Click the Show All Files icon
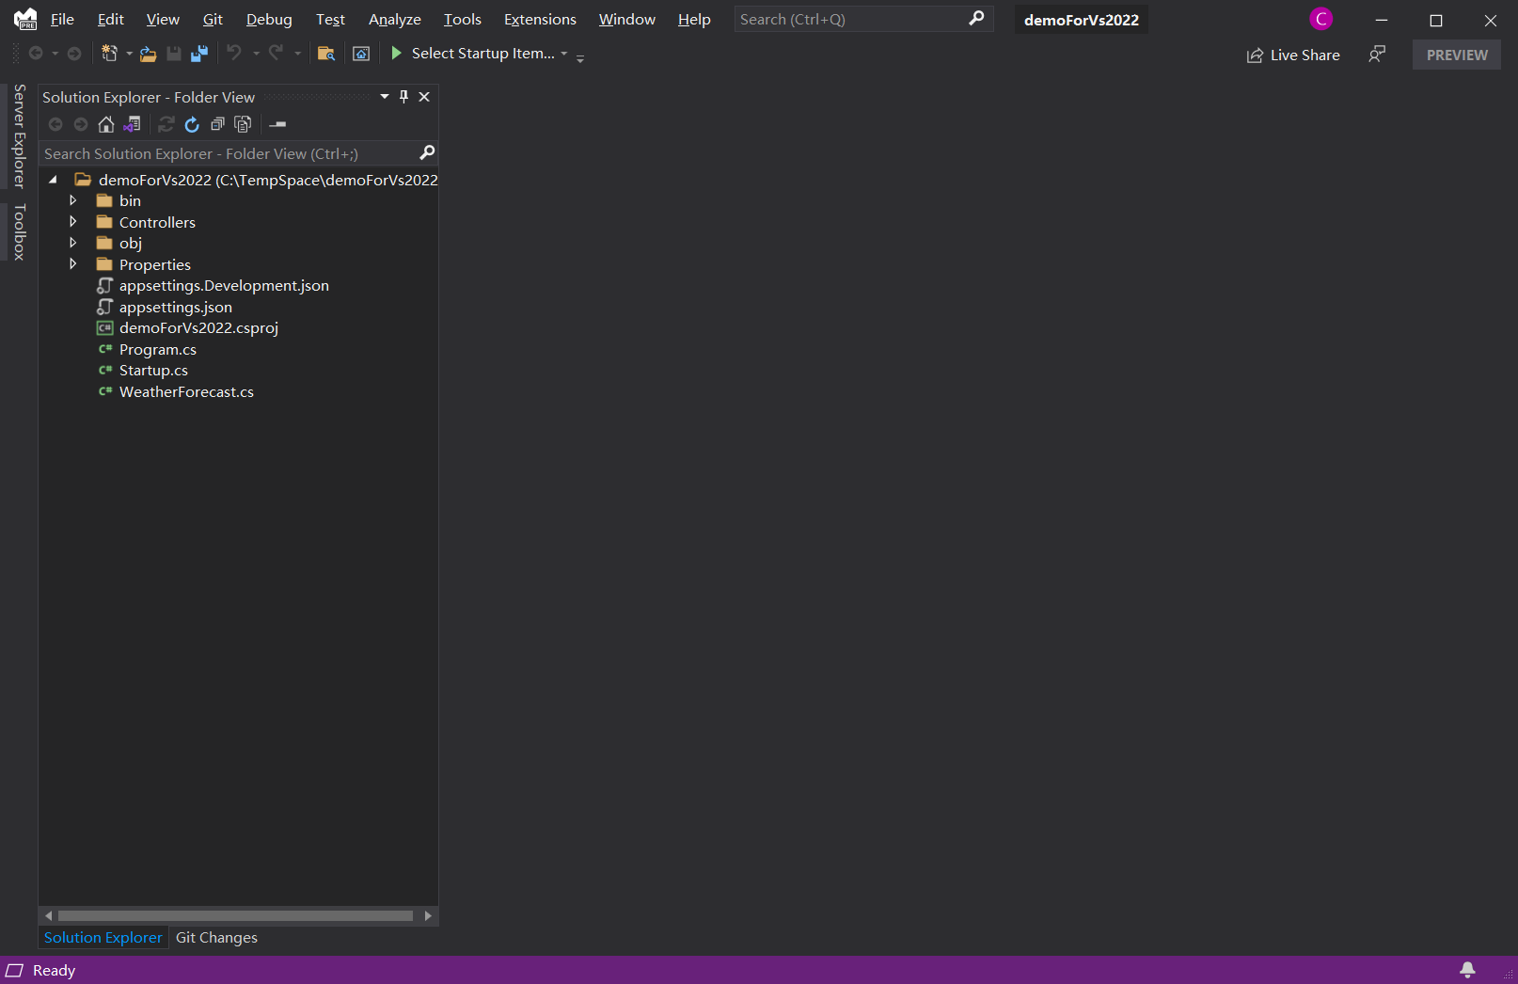This screenshot has height=984, width=1518. tap(243, 124)
